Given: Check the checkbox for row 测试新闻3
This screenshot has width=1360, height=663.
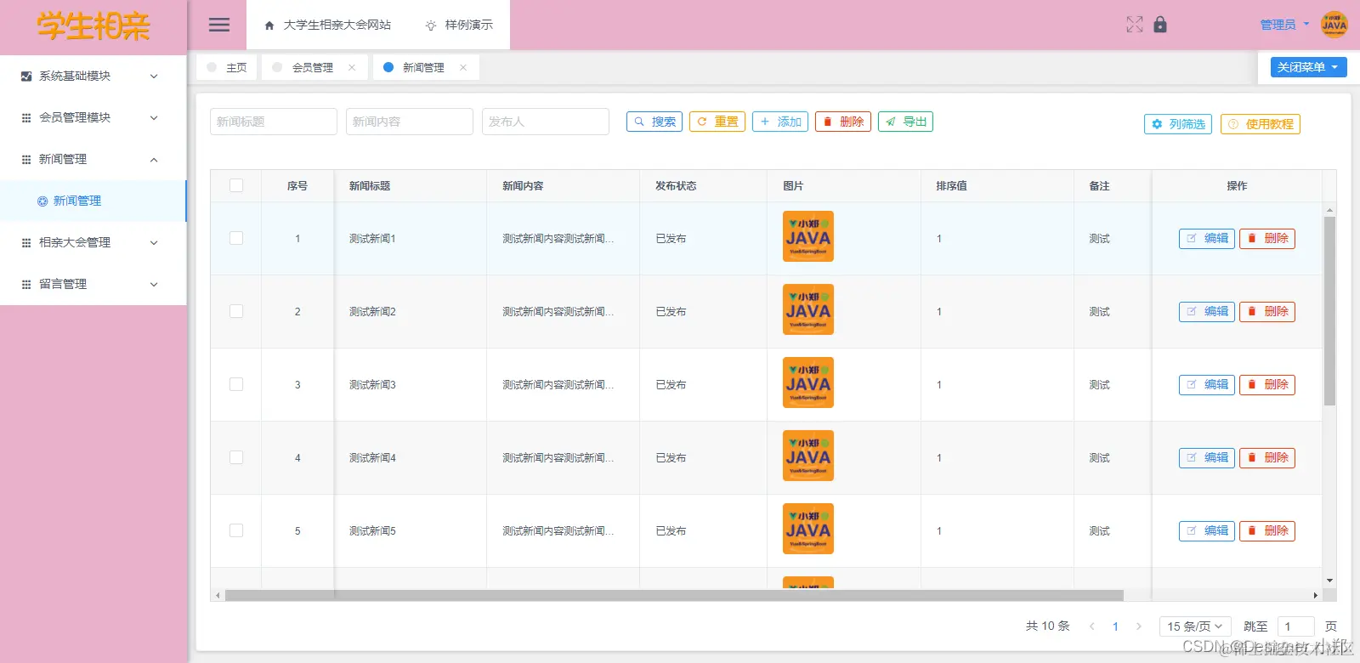Looking at the screenshot, I should pyautogui.click(x=236, y=384).
